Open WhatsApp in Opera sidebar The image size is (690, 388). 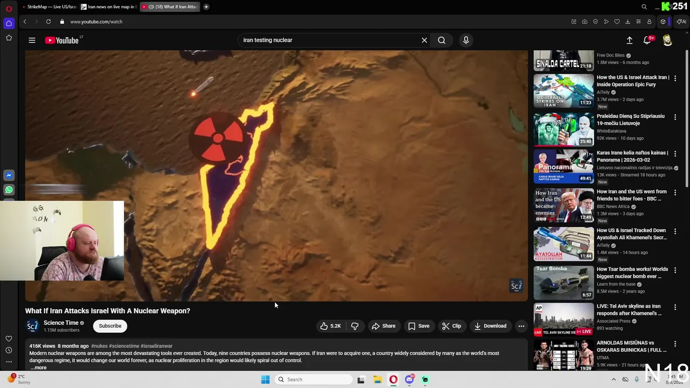click(x=9, y=190)
